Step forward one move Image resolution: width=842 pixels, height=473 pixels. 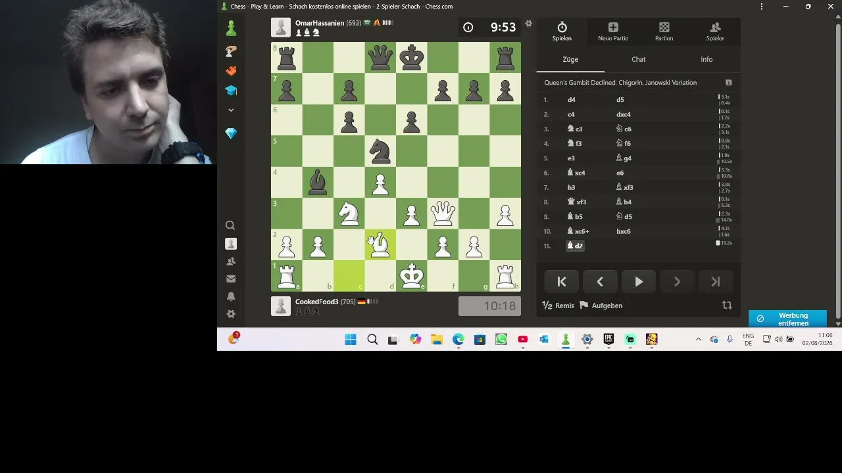(677, 282)
